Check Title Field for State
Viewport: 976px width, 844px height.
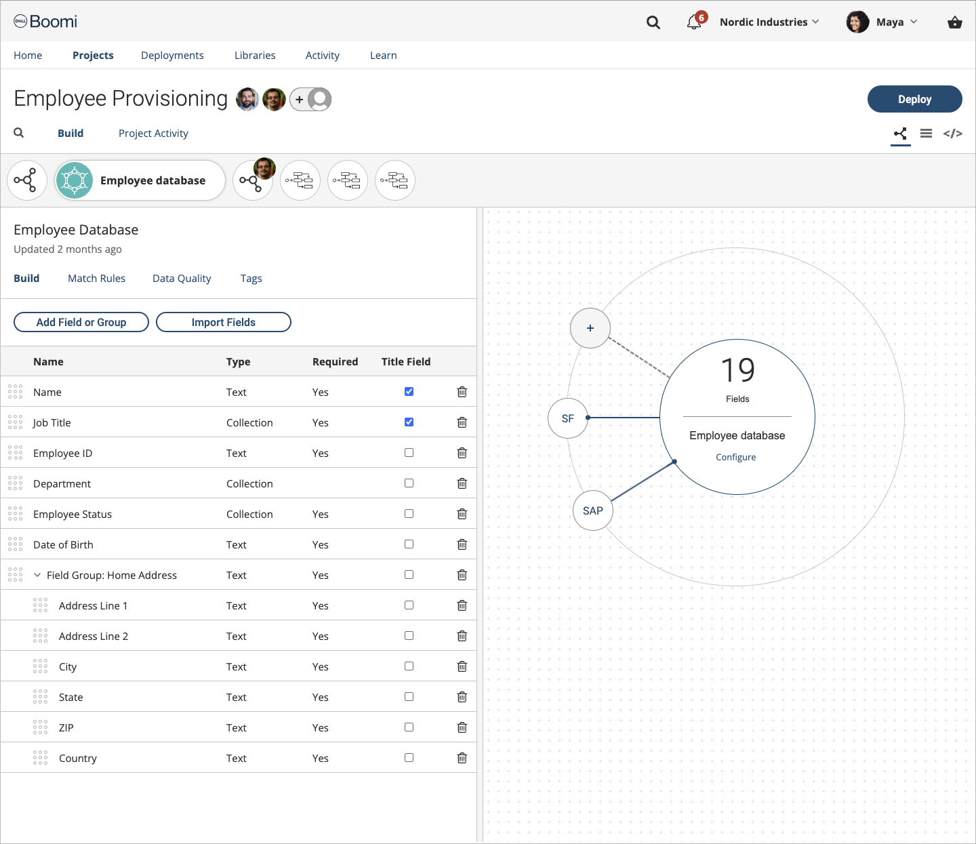pos(409,696)
